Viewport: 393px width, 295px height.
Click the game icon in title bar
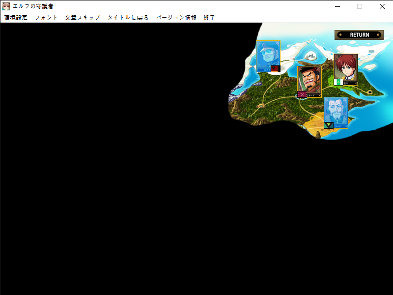coord(6,6)
